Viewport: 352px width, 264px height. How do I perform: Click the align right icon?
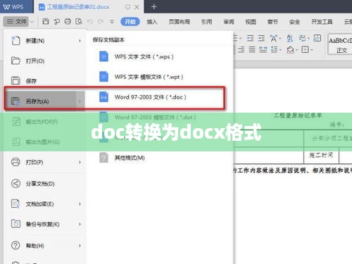[241, 49]
